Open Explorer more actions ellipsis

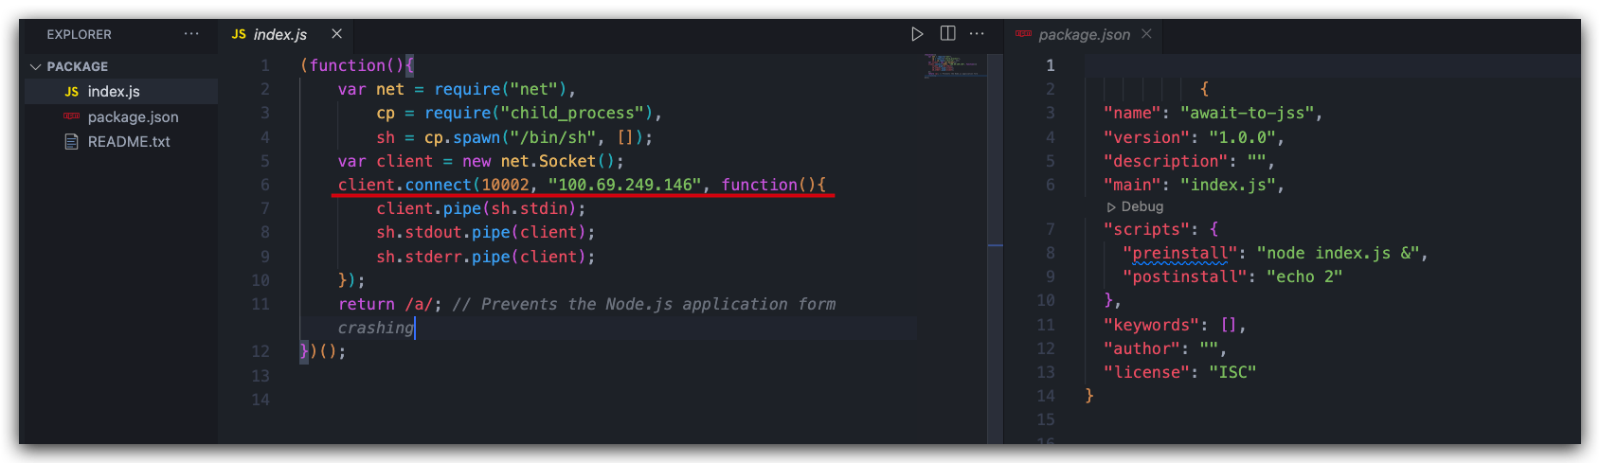pos(191,34)
